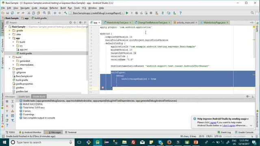Click the Debug bug icon
This screenshot has height=146, width=260.
point(136,13)
